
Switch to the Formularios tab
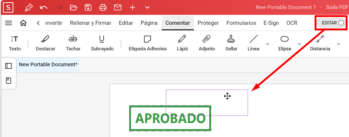pyautogui.click(x=241, y=23)
